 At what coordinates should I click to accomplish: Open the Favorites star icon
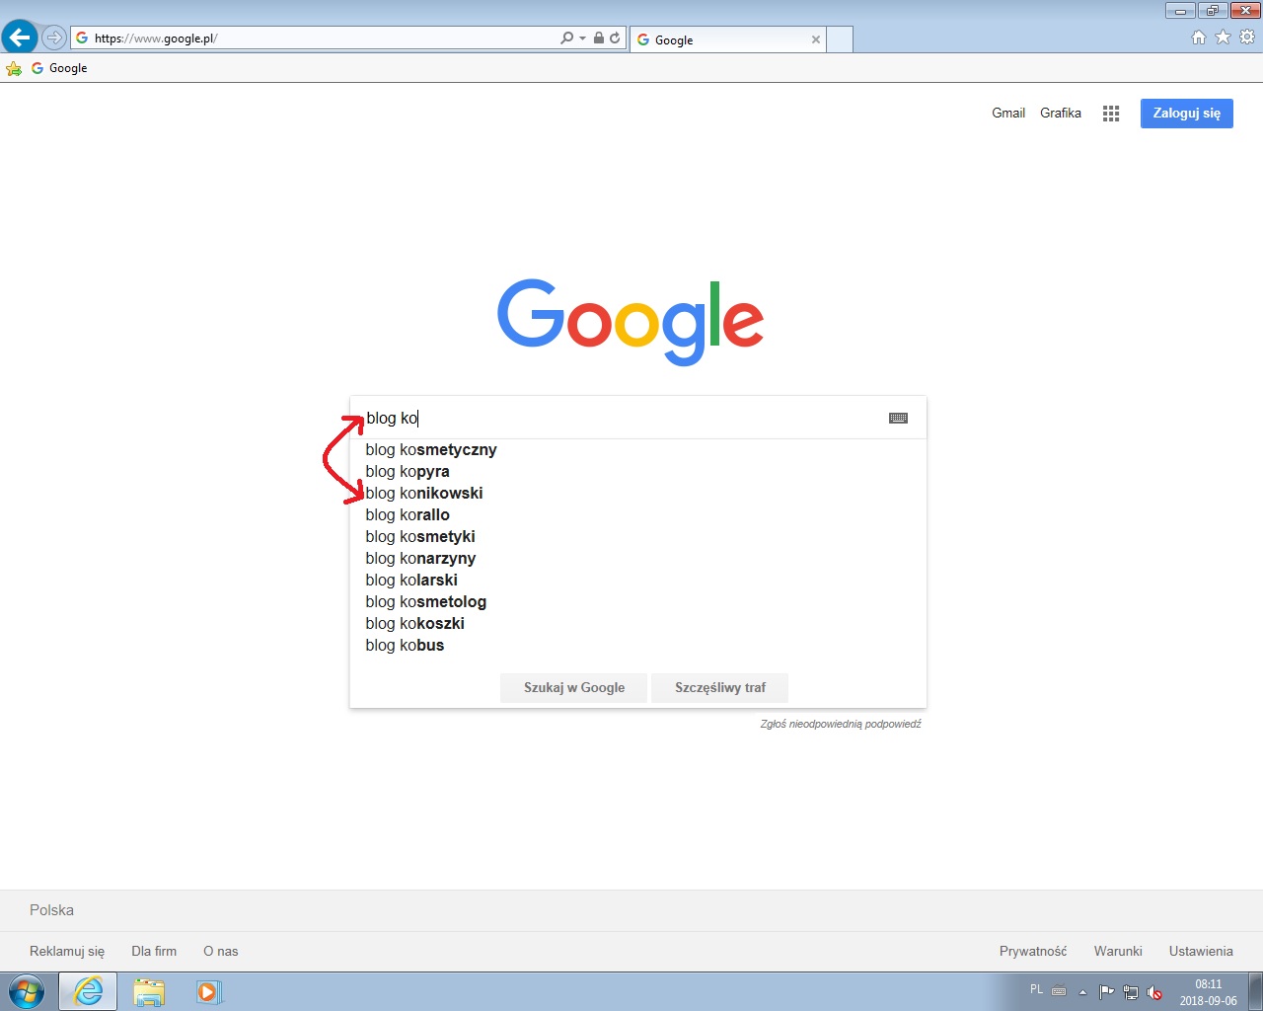pyautogui.click(x=1223, y=38)
